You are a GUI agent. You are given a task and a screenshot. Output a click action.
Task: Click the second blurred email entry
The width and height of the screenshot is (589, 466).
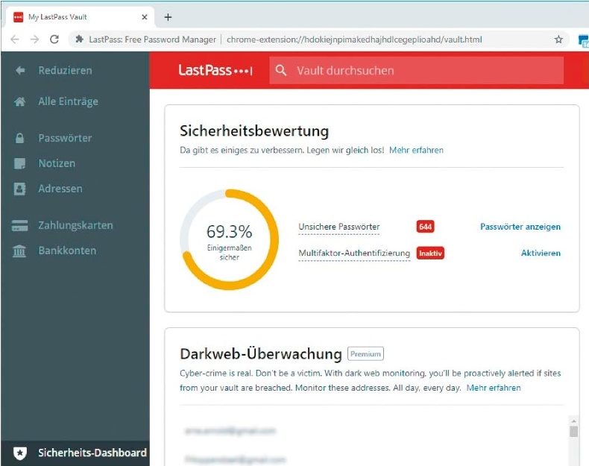click(x=236, y=459)
